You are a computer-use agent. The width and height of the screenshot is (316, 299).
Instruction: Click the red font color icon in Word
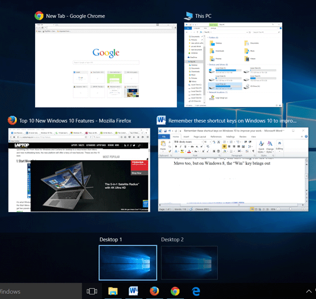coord(189,152)
